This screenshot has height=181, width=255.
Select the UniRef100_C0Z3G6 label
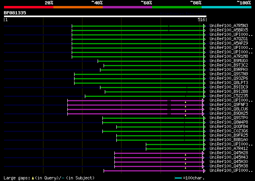coord(229,131)
